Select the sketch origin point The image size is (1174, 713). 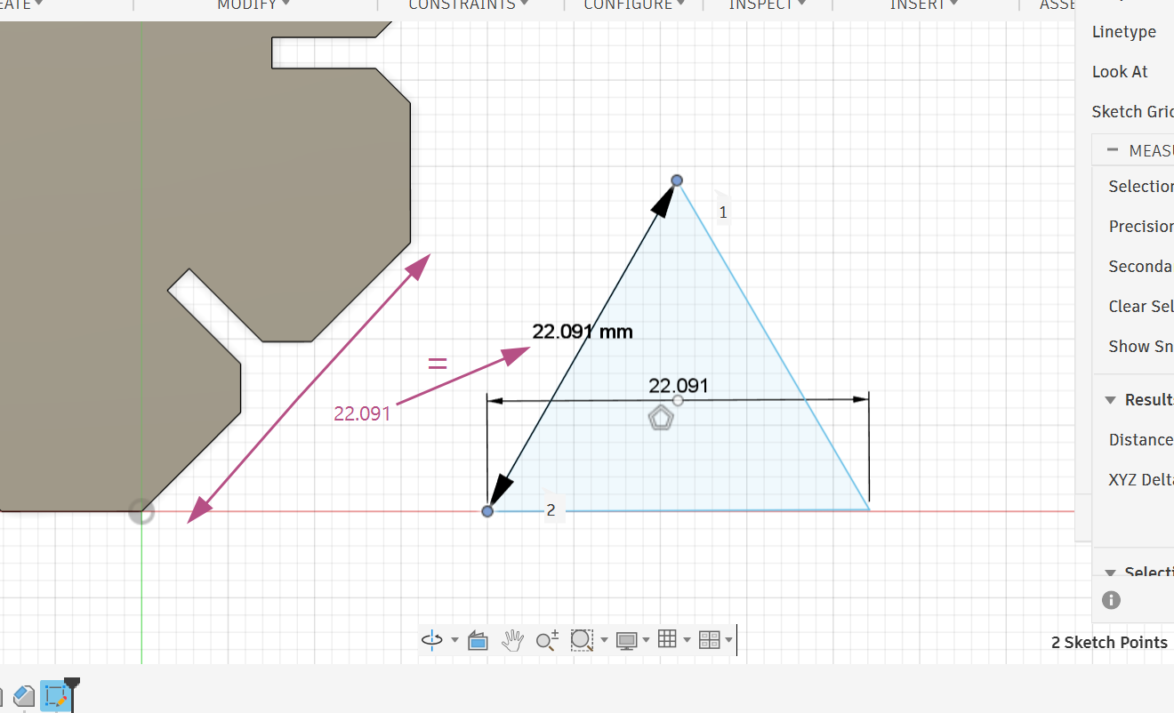pyautogui.click(x=141, y=511)
